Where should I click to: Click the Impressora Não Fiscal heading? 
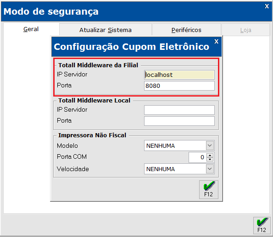click(x=92, y=135)
